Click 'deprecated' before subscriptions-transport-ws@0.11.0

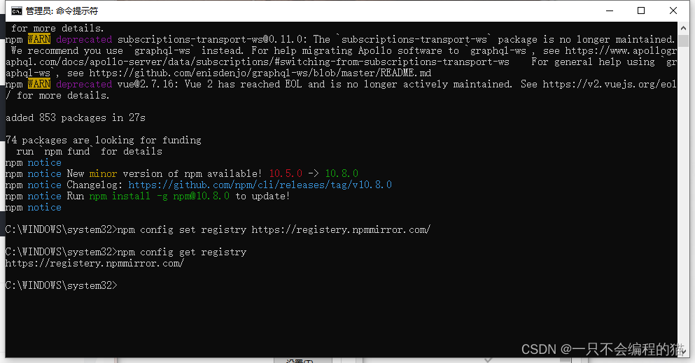pos(84,39)
